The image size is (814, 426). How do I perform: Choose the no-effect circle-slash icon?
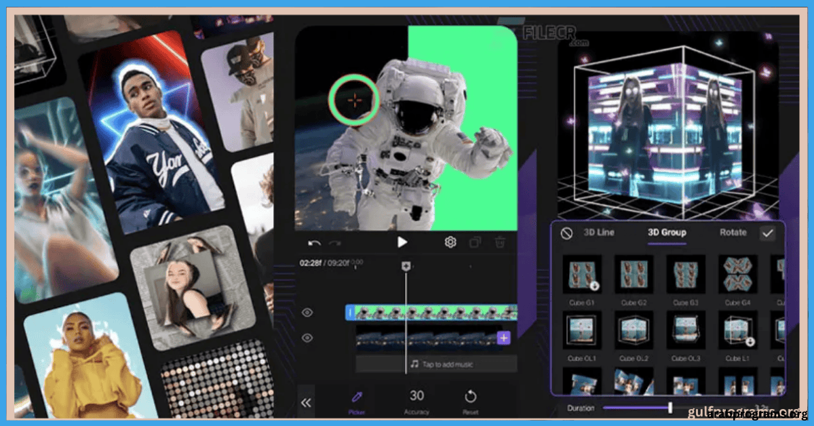pyautogui.click(x=566, y=233)
